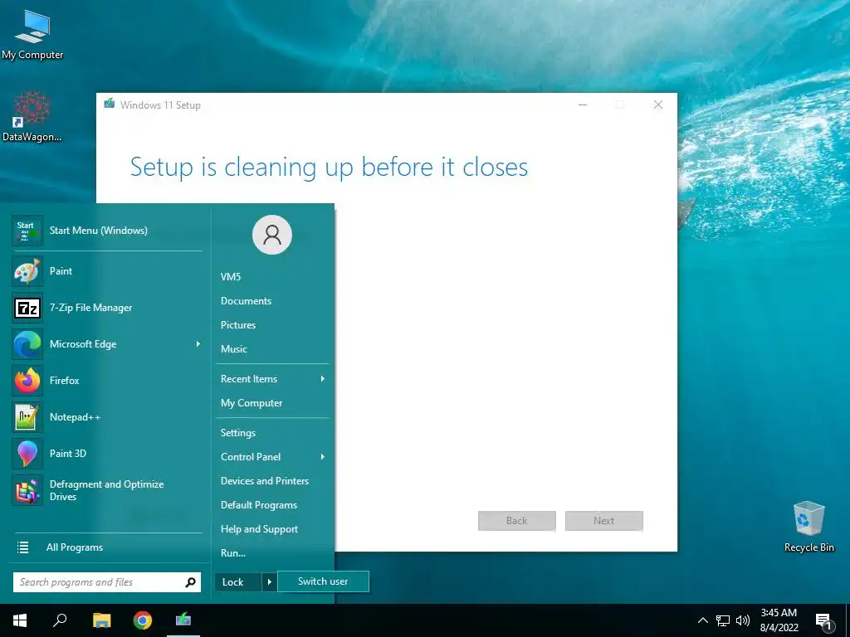Click the Back button in Setup
This screenshot has width=850, height=637.
pos(516,521)
